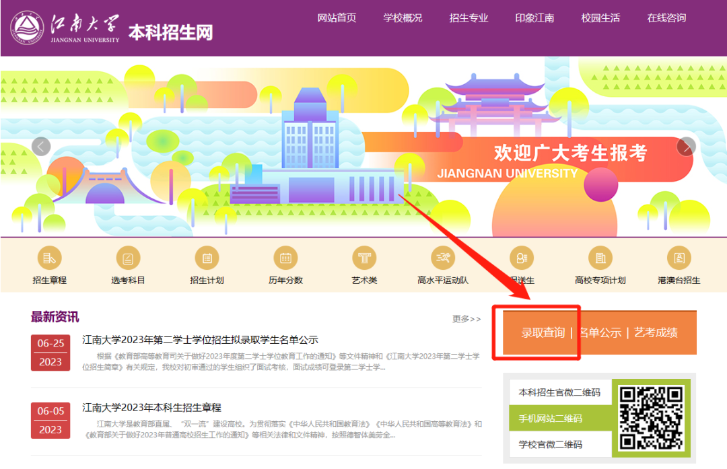Open the 艺术类 icon

point(364,258)
